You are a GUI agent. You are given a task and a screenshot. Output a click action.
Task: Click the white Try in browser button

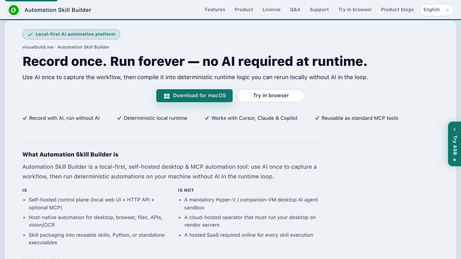271,96
